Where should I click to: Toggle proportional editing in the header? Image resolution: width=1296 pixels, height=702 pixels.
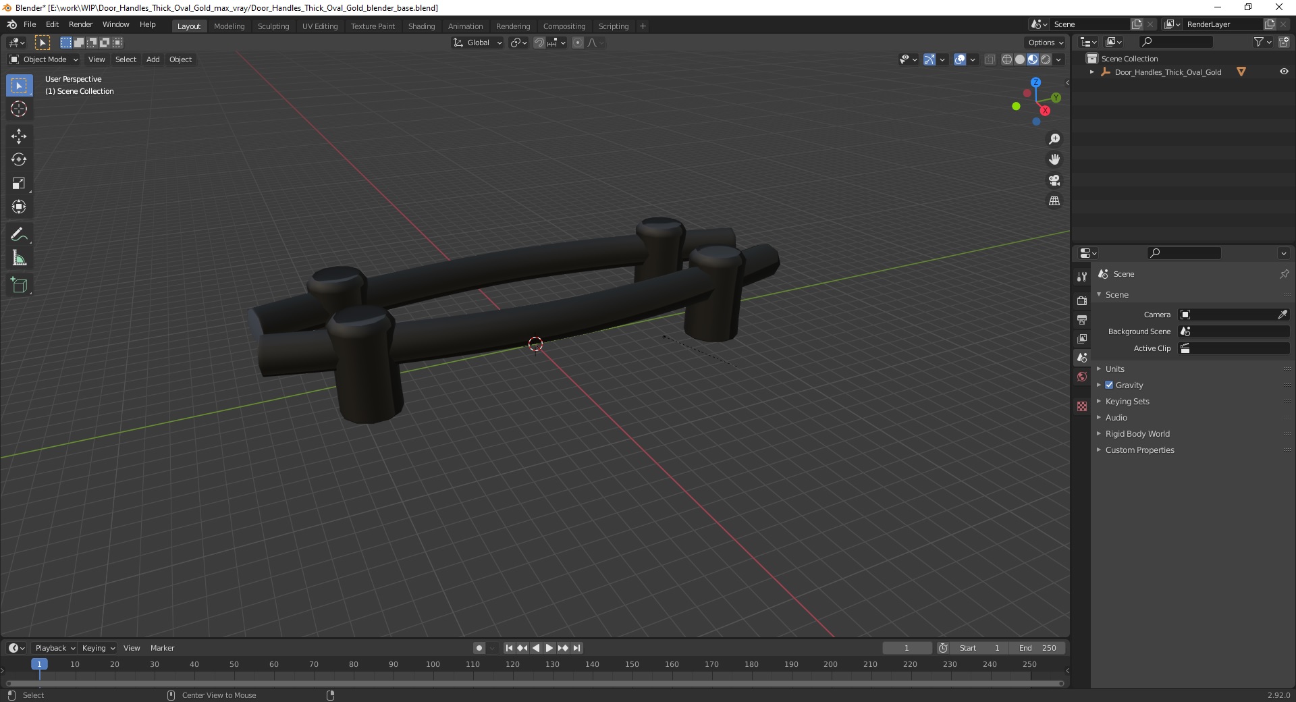click(578, 43)
